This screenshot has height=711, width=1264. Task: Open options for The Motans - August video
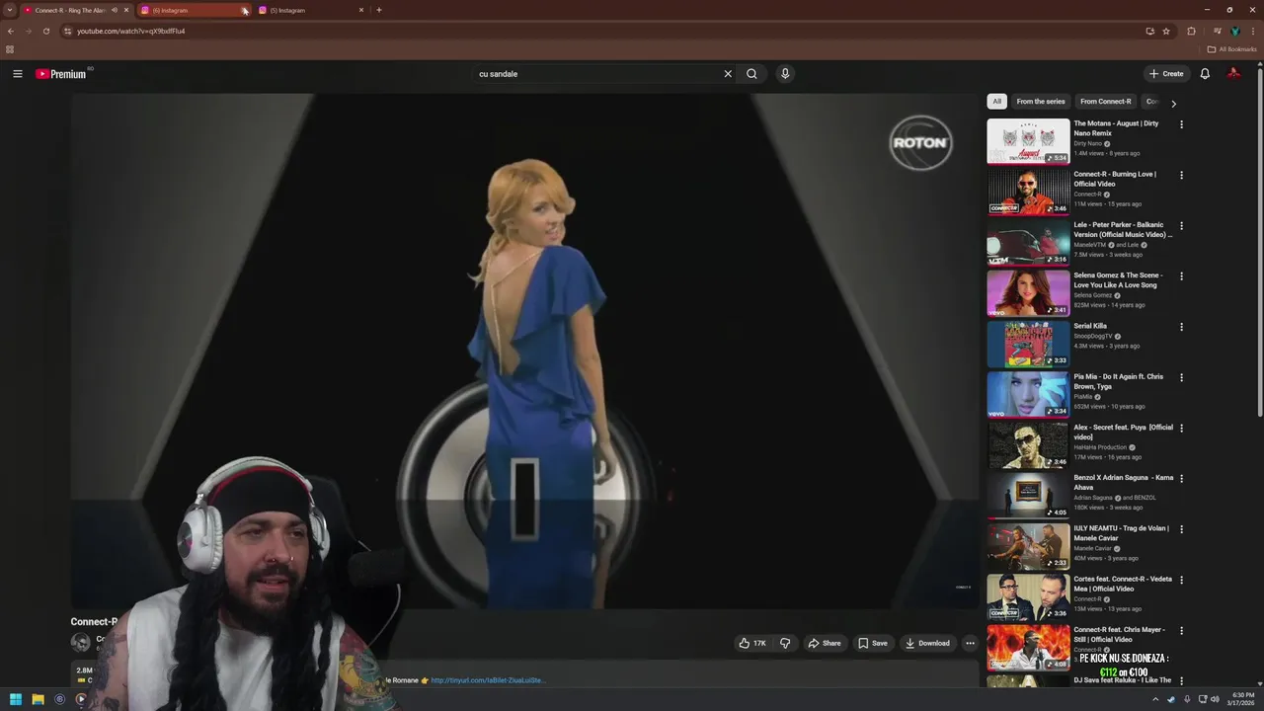coord(1181,124)
